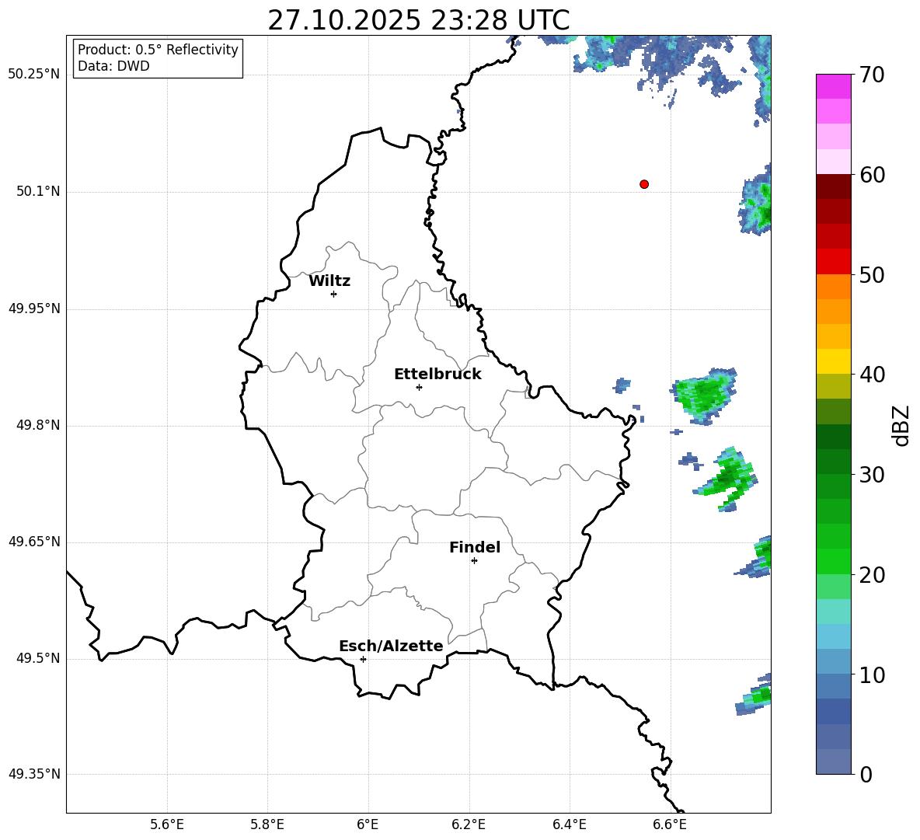Click the Findel station cross marker
920x840 pixels.
[x=474, y=560]
